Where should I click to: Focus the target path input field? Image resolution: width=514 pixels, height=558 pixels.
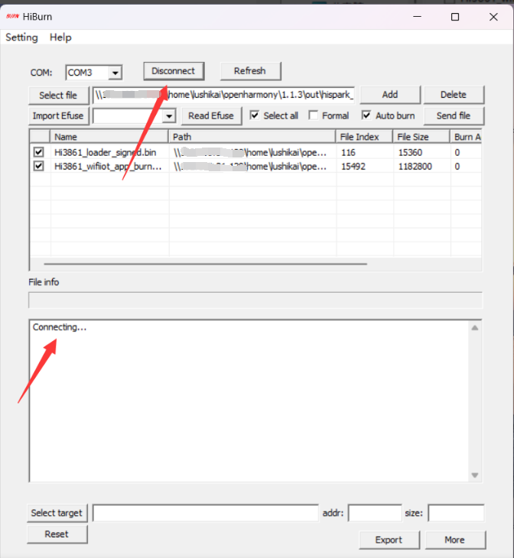click(x=206, y=513)
